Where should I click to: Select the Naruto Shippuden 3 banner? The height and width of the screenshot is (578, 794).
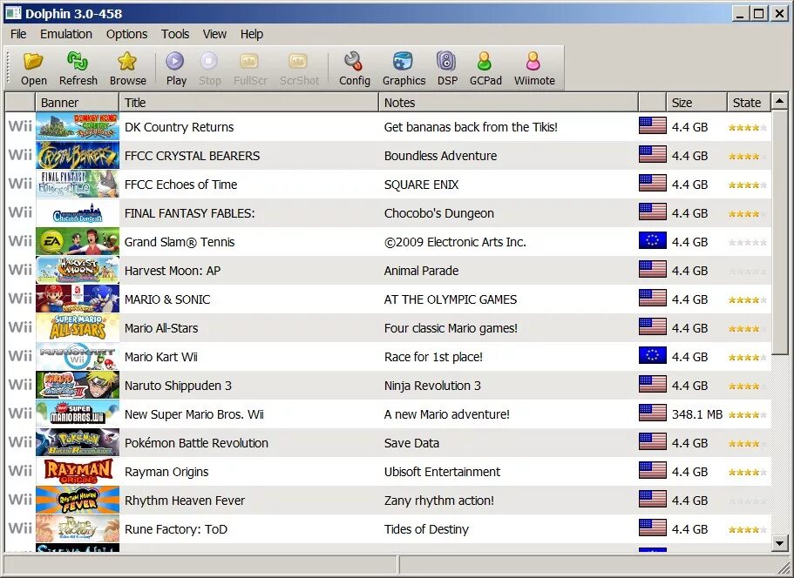point(78,386)
